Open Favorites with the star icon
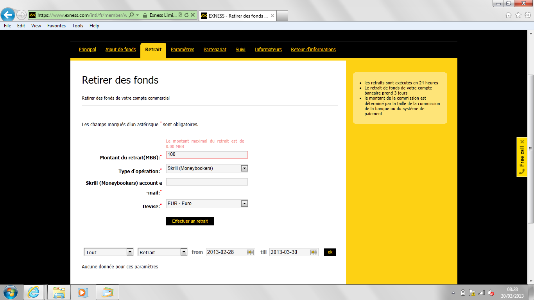 coord(518,15)
